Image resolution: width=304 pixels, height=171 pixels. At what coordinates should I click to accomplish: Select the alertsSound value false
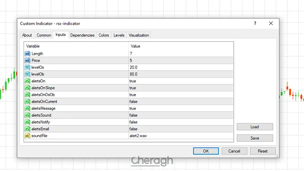[x=133, y=115]
